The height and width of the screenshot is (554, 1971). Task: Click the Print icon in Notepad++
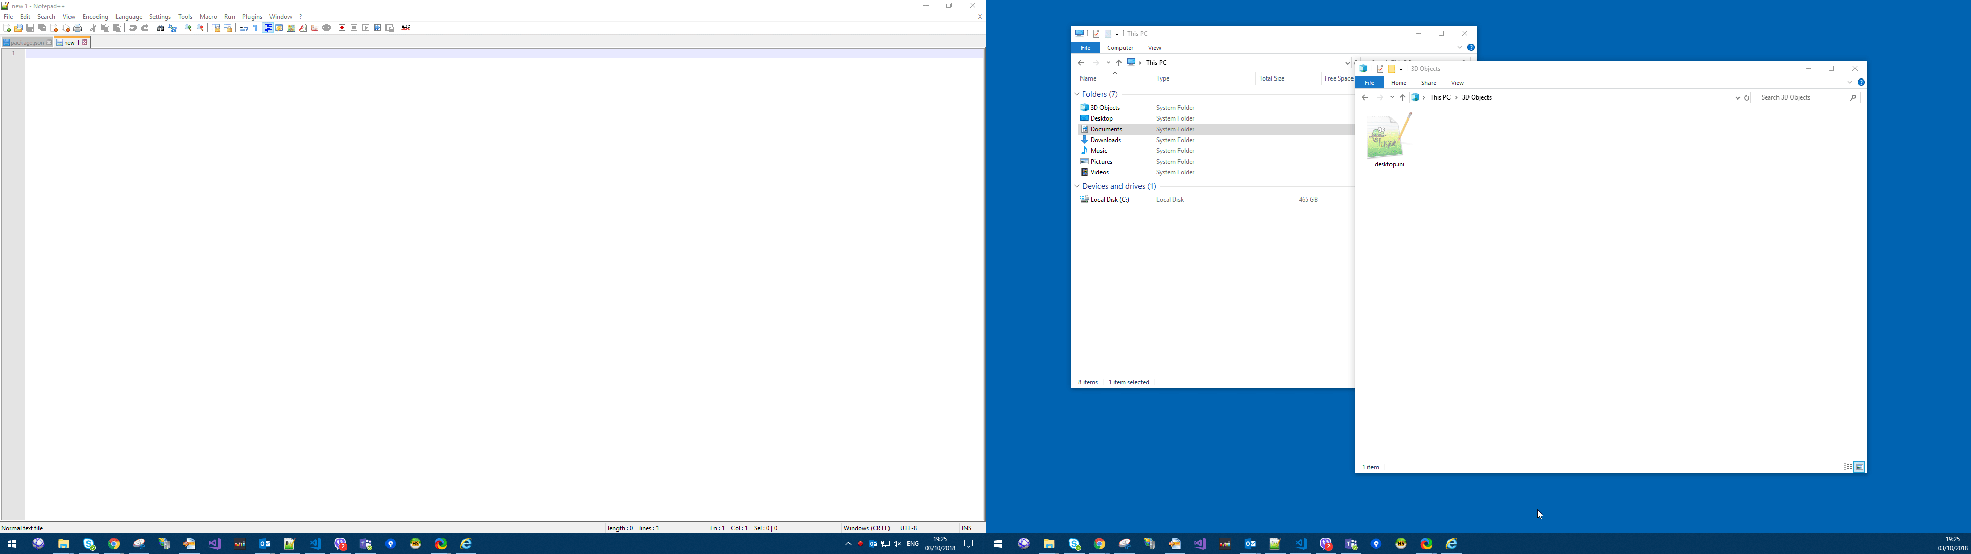[78, 28]
